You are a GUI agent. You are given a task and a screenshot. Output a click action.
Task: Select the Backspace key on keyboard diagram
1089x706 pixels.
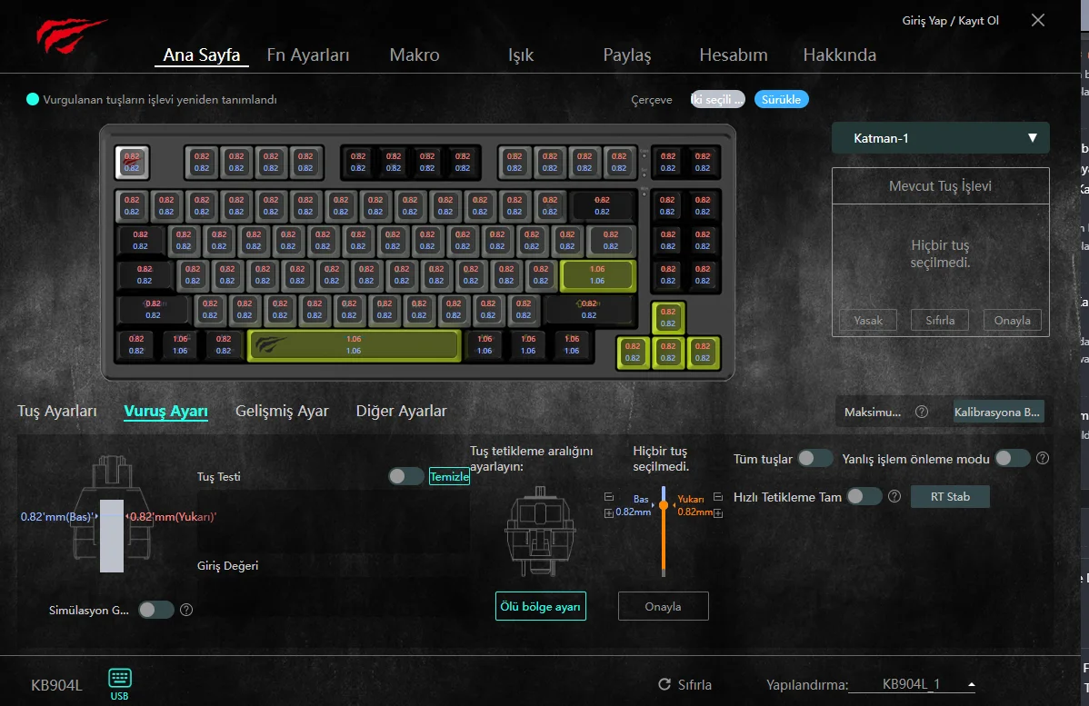tap(602, 205)
